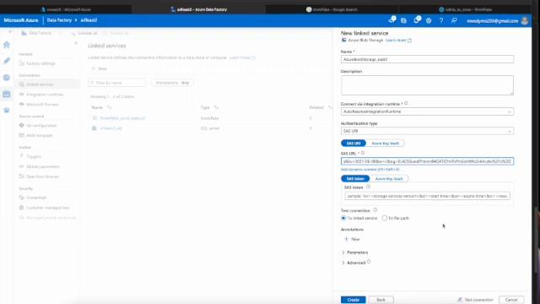Open the Author pencil icon in left rail

point(7,61)
